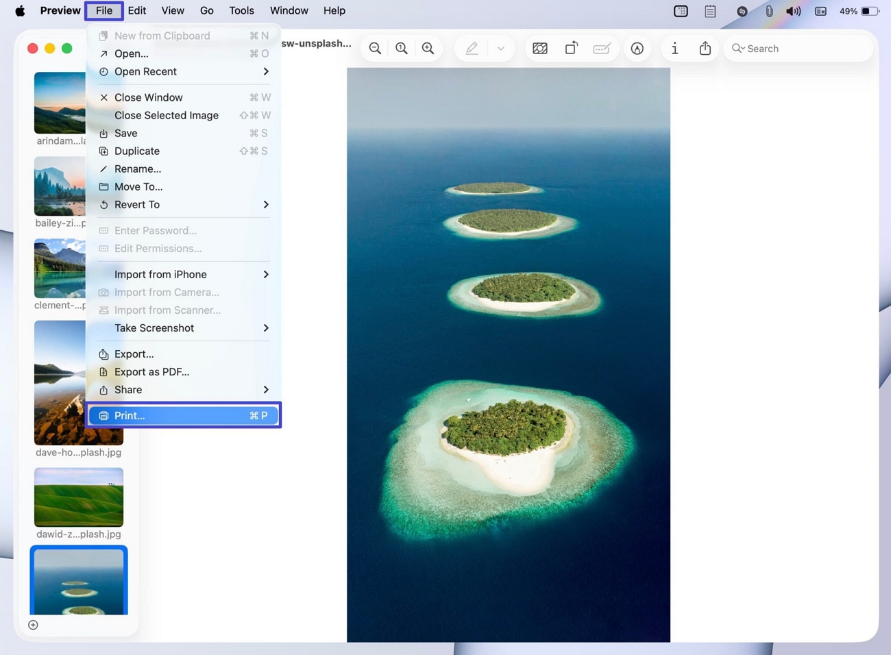The width and height of the screenshot is (891, 655).
Task: Expand the Share submenu
Action: tap(184, 389)
